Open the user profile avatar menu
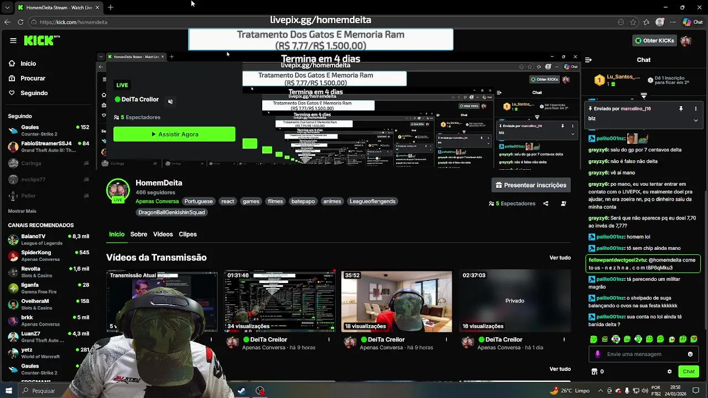 coord(686,41)
